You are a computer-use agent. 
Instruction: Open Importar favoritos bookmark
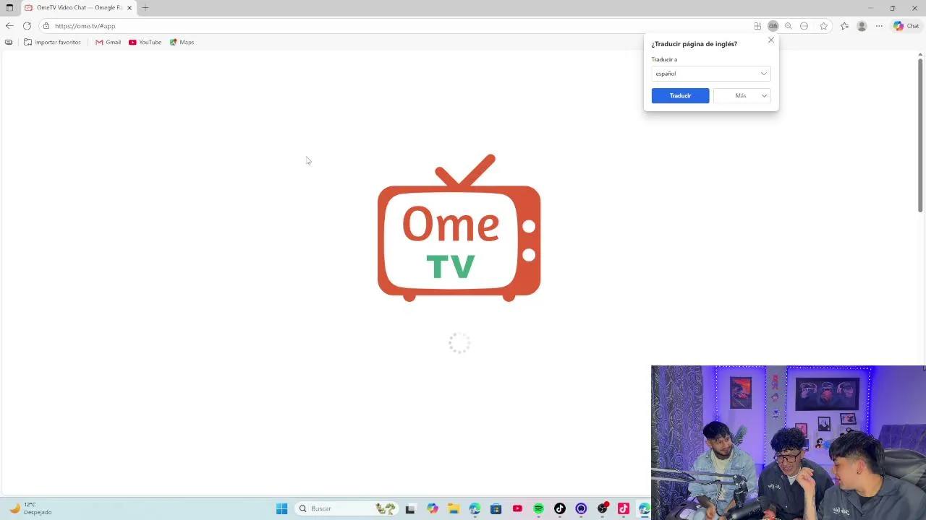pos(52,43)
